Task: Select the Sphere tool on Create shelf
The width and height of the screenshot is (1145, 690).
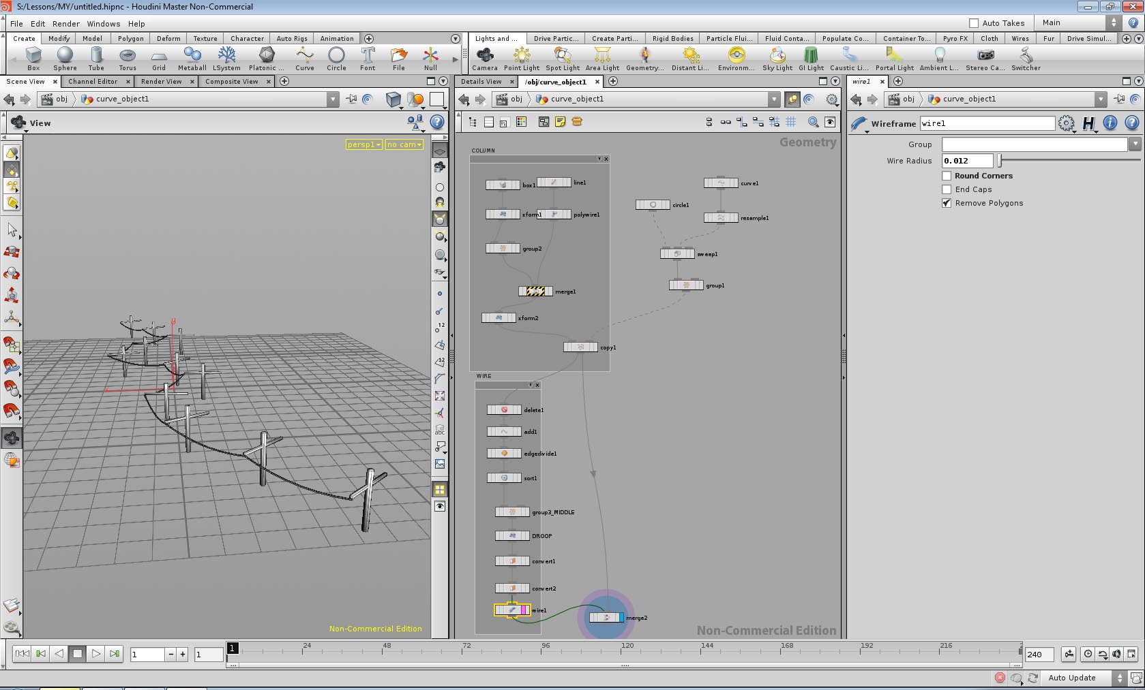Action: point(65,58)
